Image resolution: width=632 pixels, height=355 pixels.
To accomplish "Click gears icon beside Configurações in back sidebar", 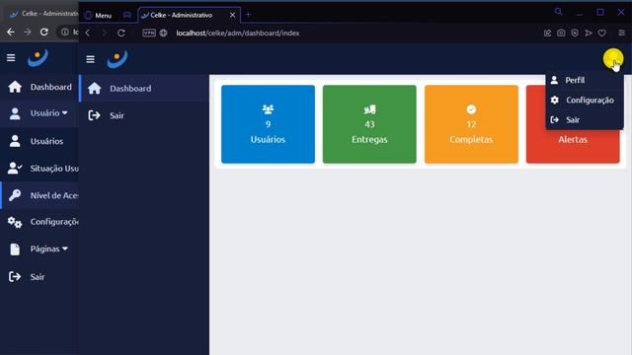I will (15, 222).
